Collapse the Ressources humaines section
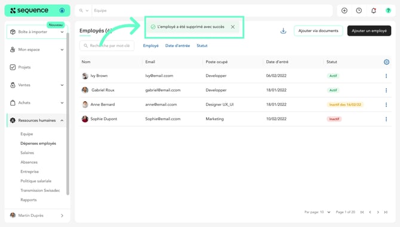 pyautogui.click(x=62, y=120)
